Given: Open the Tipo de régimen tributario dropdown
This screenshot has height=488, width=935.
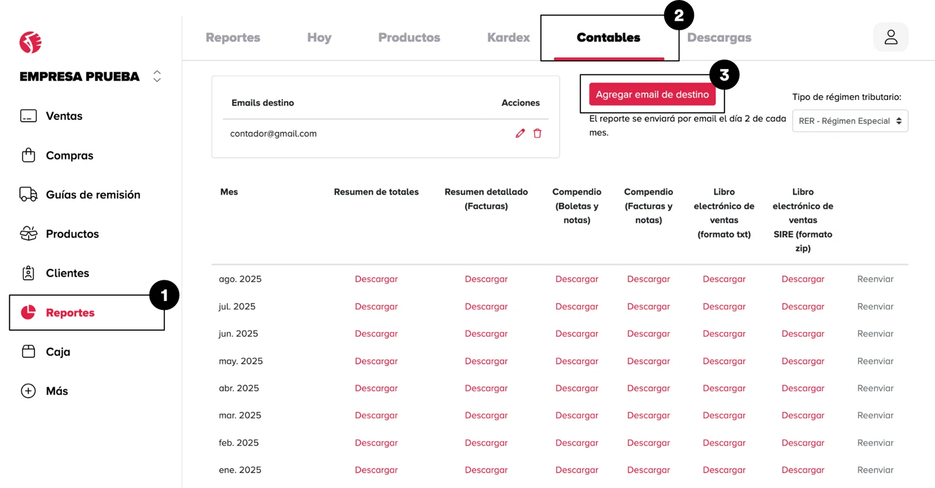Looking at the screenshot, I should 850,121.
